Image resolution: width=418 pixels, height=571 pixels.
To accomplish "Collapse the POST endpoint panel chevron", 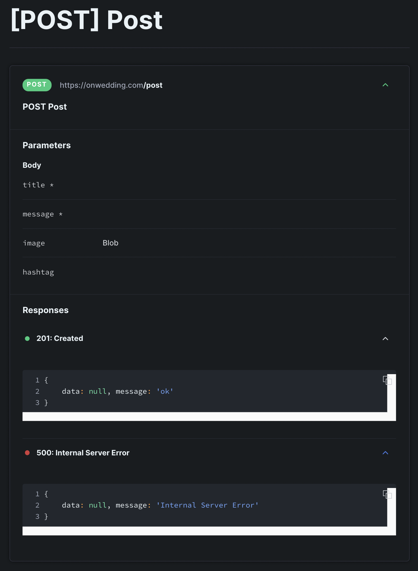I will click(x=385, y=85).
